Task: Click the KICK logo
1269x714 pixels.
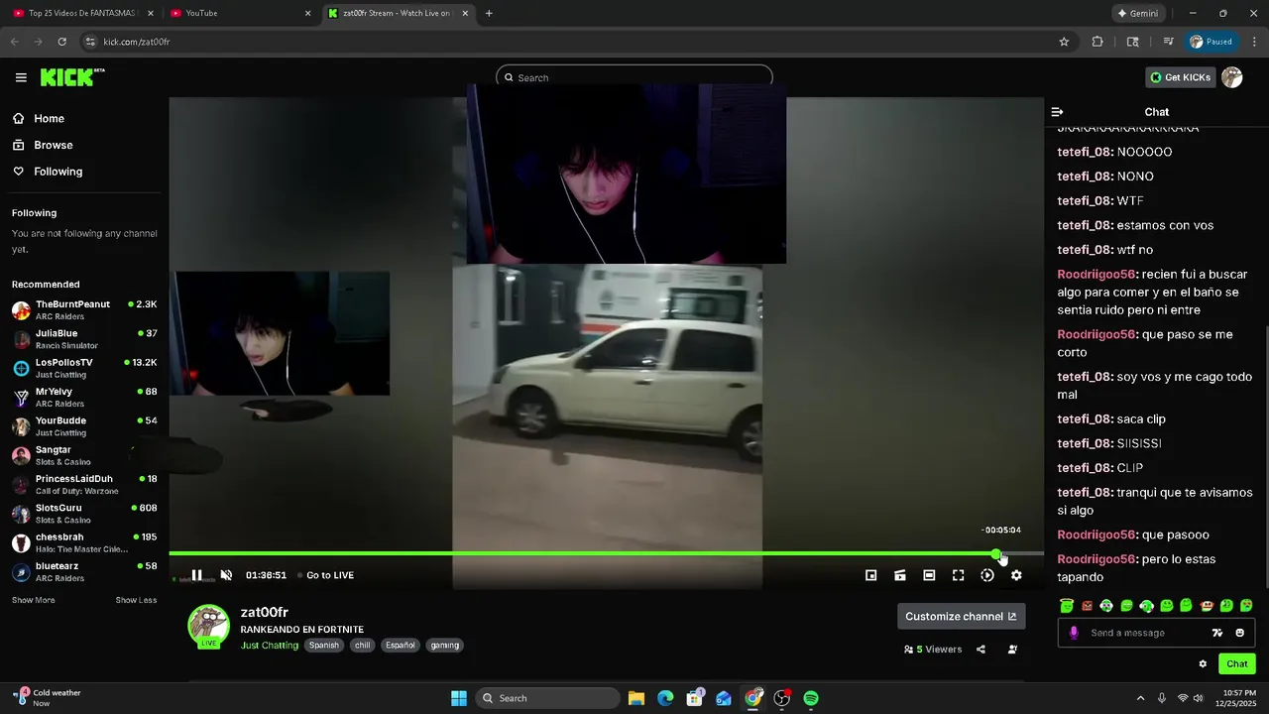Action: [x=72, y=77]
